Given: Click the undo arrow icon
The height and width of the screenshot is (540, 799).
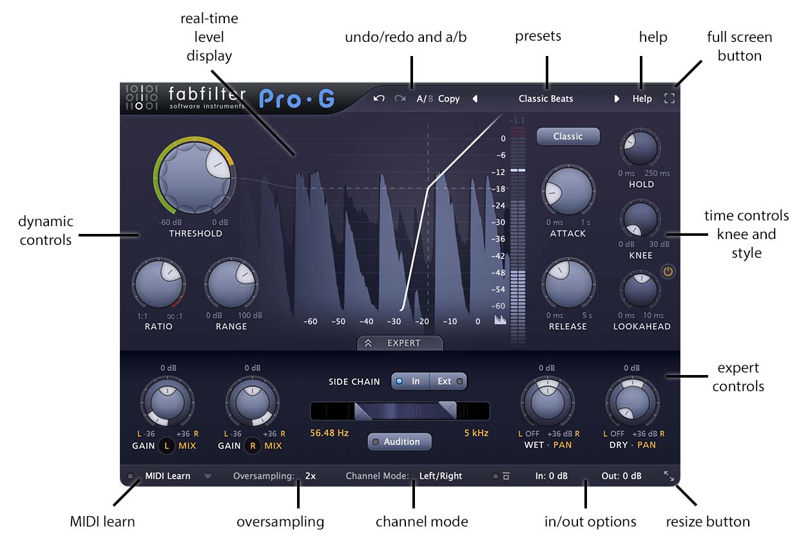Looking at the screenshot, I should coord(379,99).
